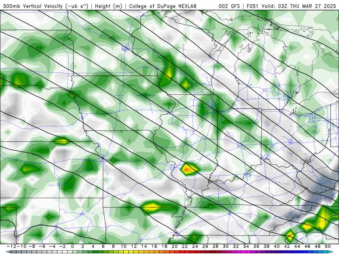Click the '32' value on color scale

coord(236,246)
